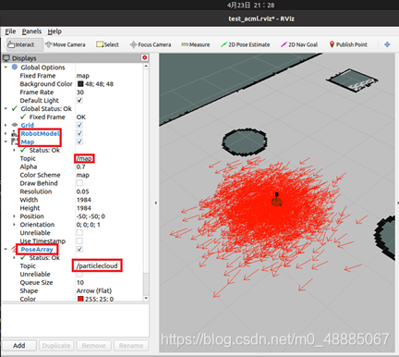
Task: Activate the Focus Camera tool
Action: [x=151, y=44]
